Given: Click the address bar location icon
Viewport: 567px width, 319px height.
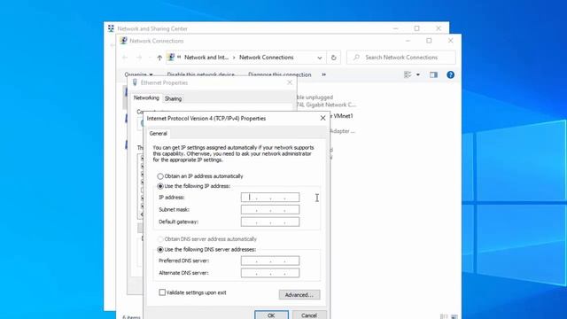Looking at the screenshot, I should coord(171,57).
